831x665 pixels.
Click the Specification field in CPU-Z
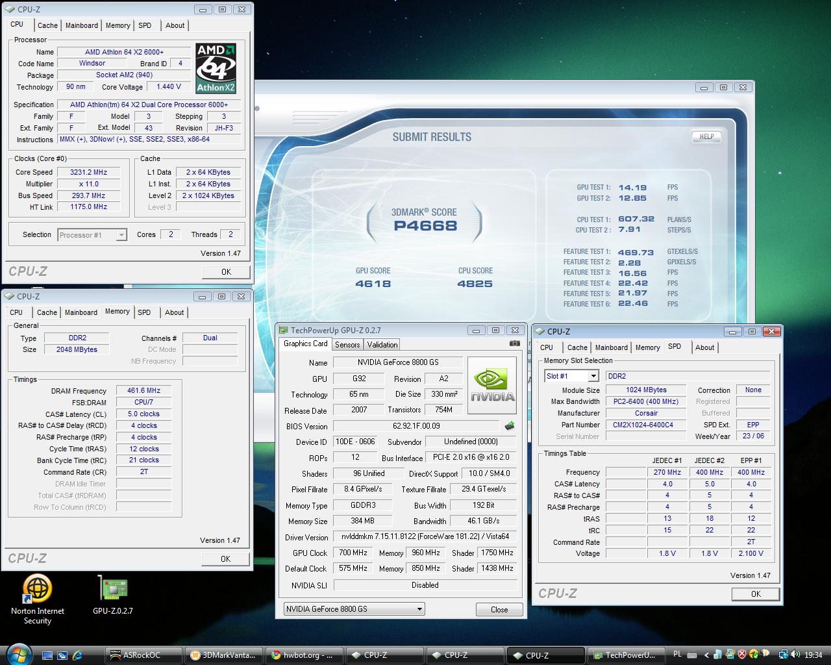(x=149, y=105)
